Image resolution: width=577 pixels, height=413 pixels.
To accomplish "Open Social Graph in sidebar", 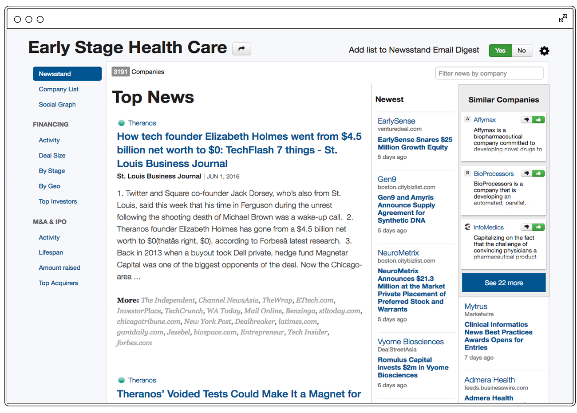I will (57, 104).
